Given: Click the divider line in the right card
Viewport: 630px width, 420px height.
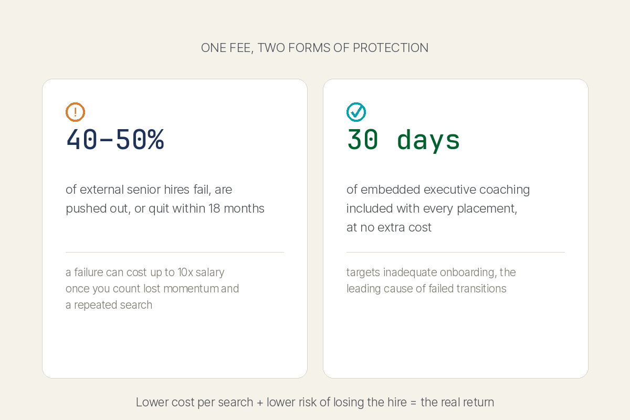Looking at the screenshot, I should pyautogui.click(x=456, y=252).
